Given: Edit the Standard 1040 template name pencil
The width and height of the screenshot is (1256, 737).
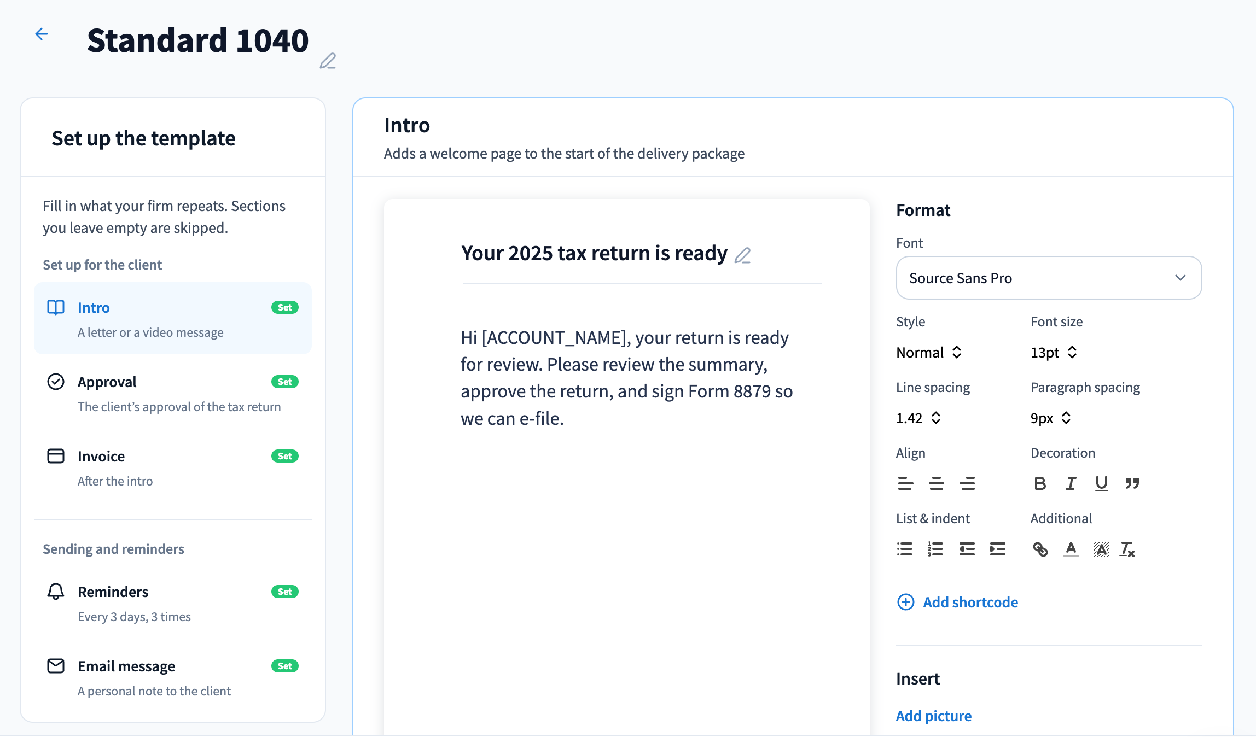Looking at the screenshot, I should (328, 60).
